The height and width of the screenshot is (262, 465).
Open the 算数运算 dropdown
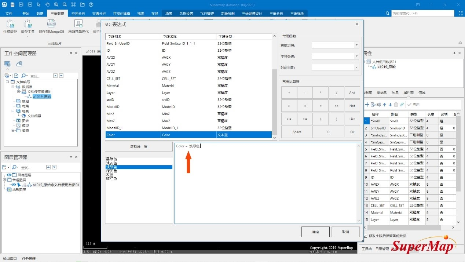click(356, 45)
